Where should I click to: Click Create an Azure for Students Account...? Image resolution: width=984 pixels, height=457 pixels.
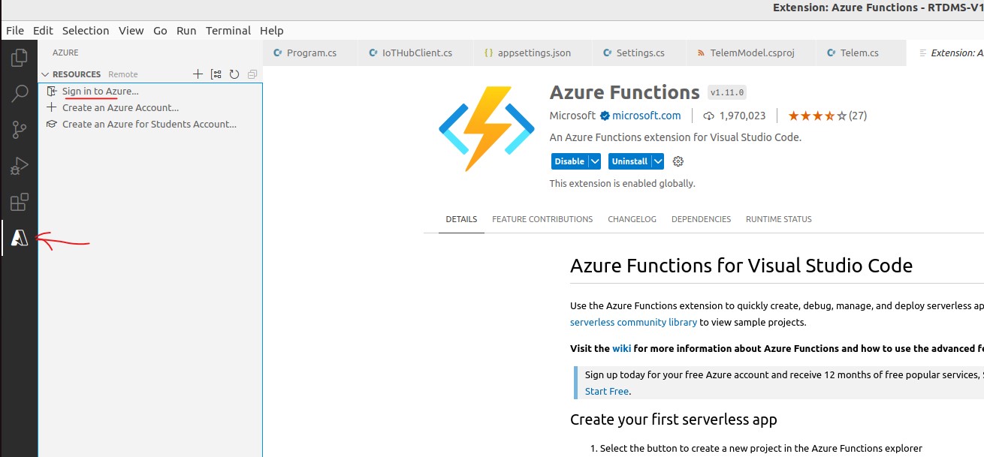click(x=149, y=124)
